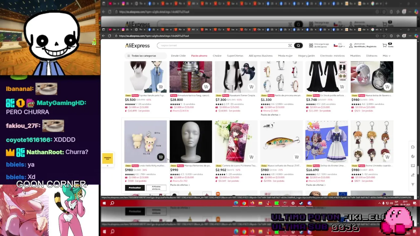Open the Windows Start menu
Screen dimensions: 420x236
point(104,203)
